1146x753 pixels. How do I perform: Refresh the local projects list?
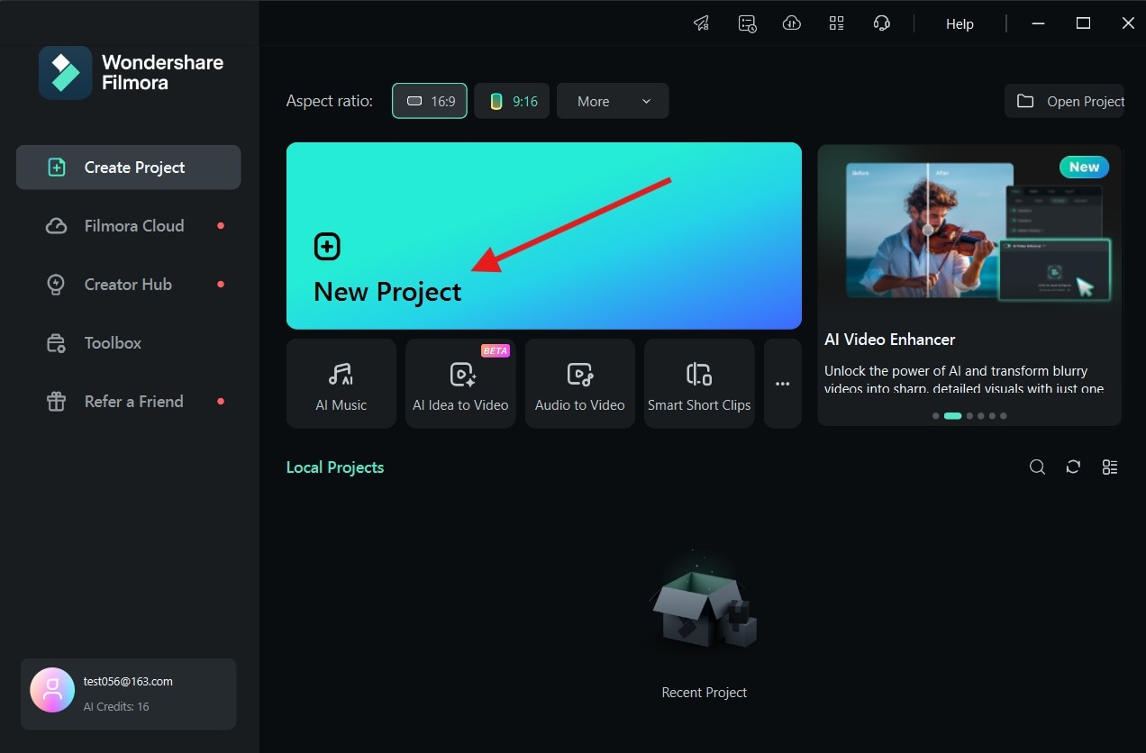(1073, 467)
